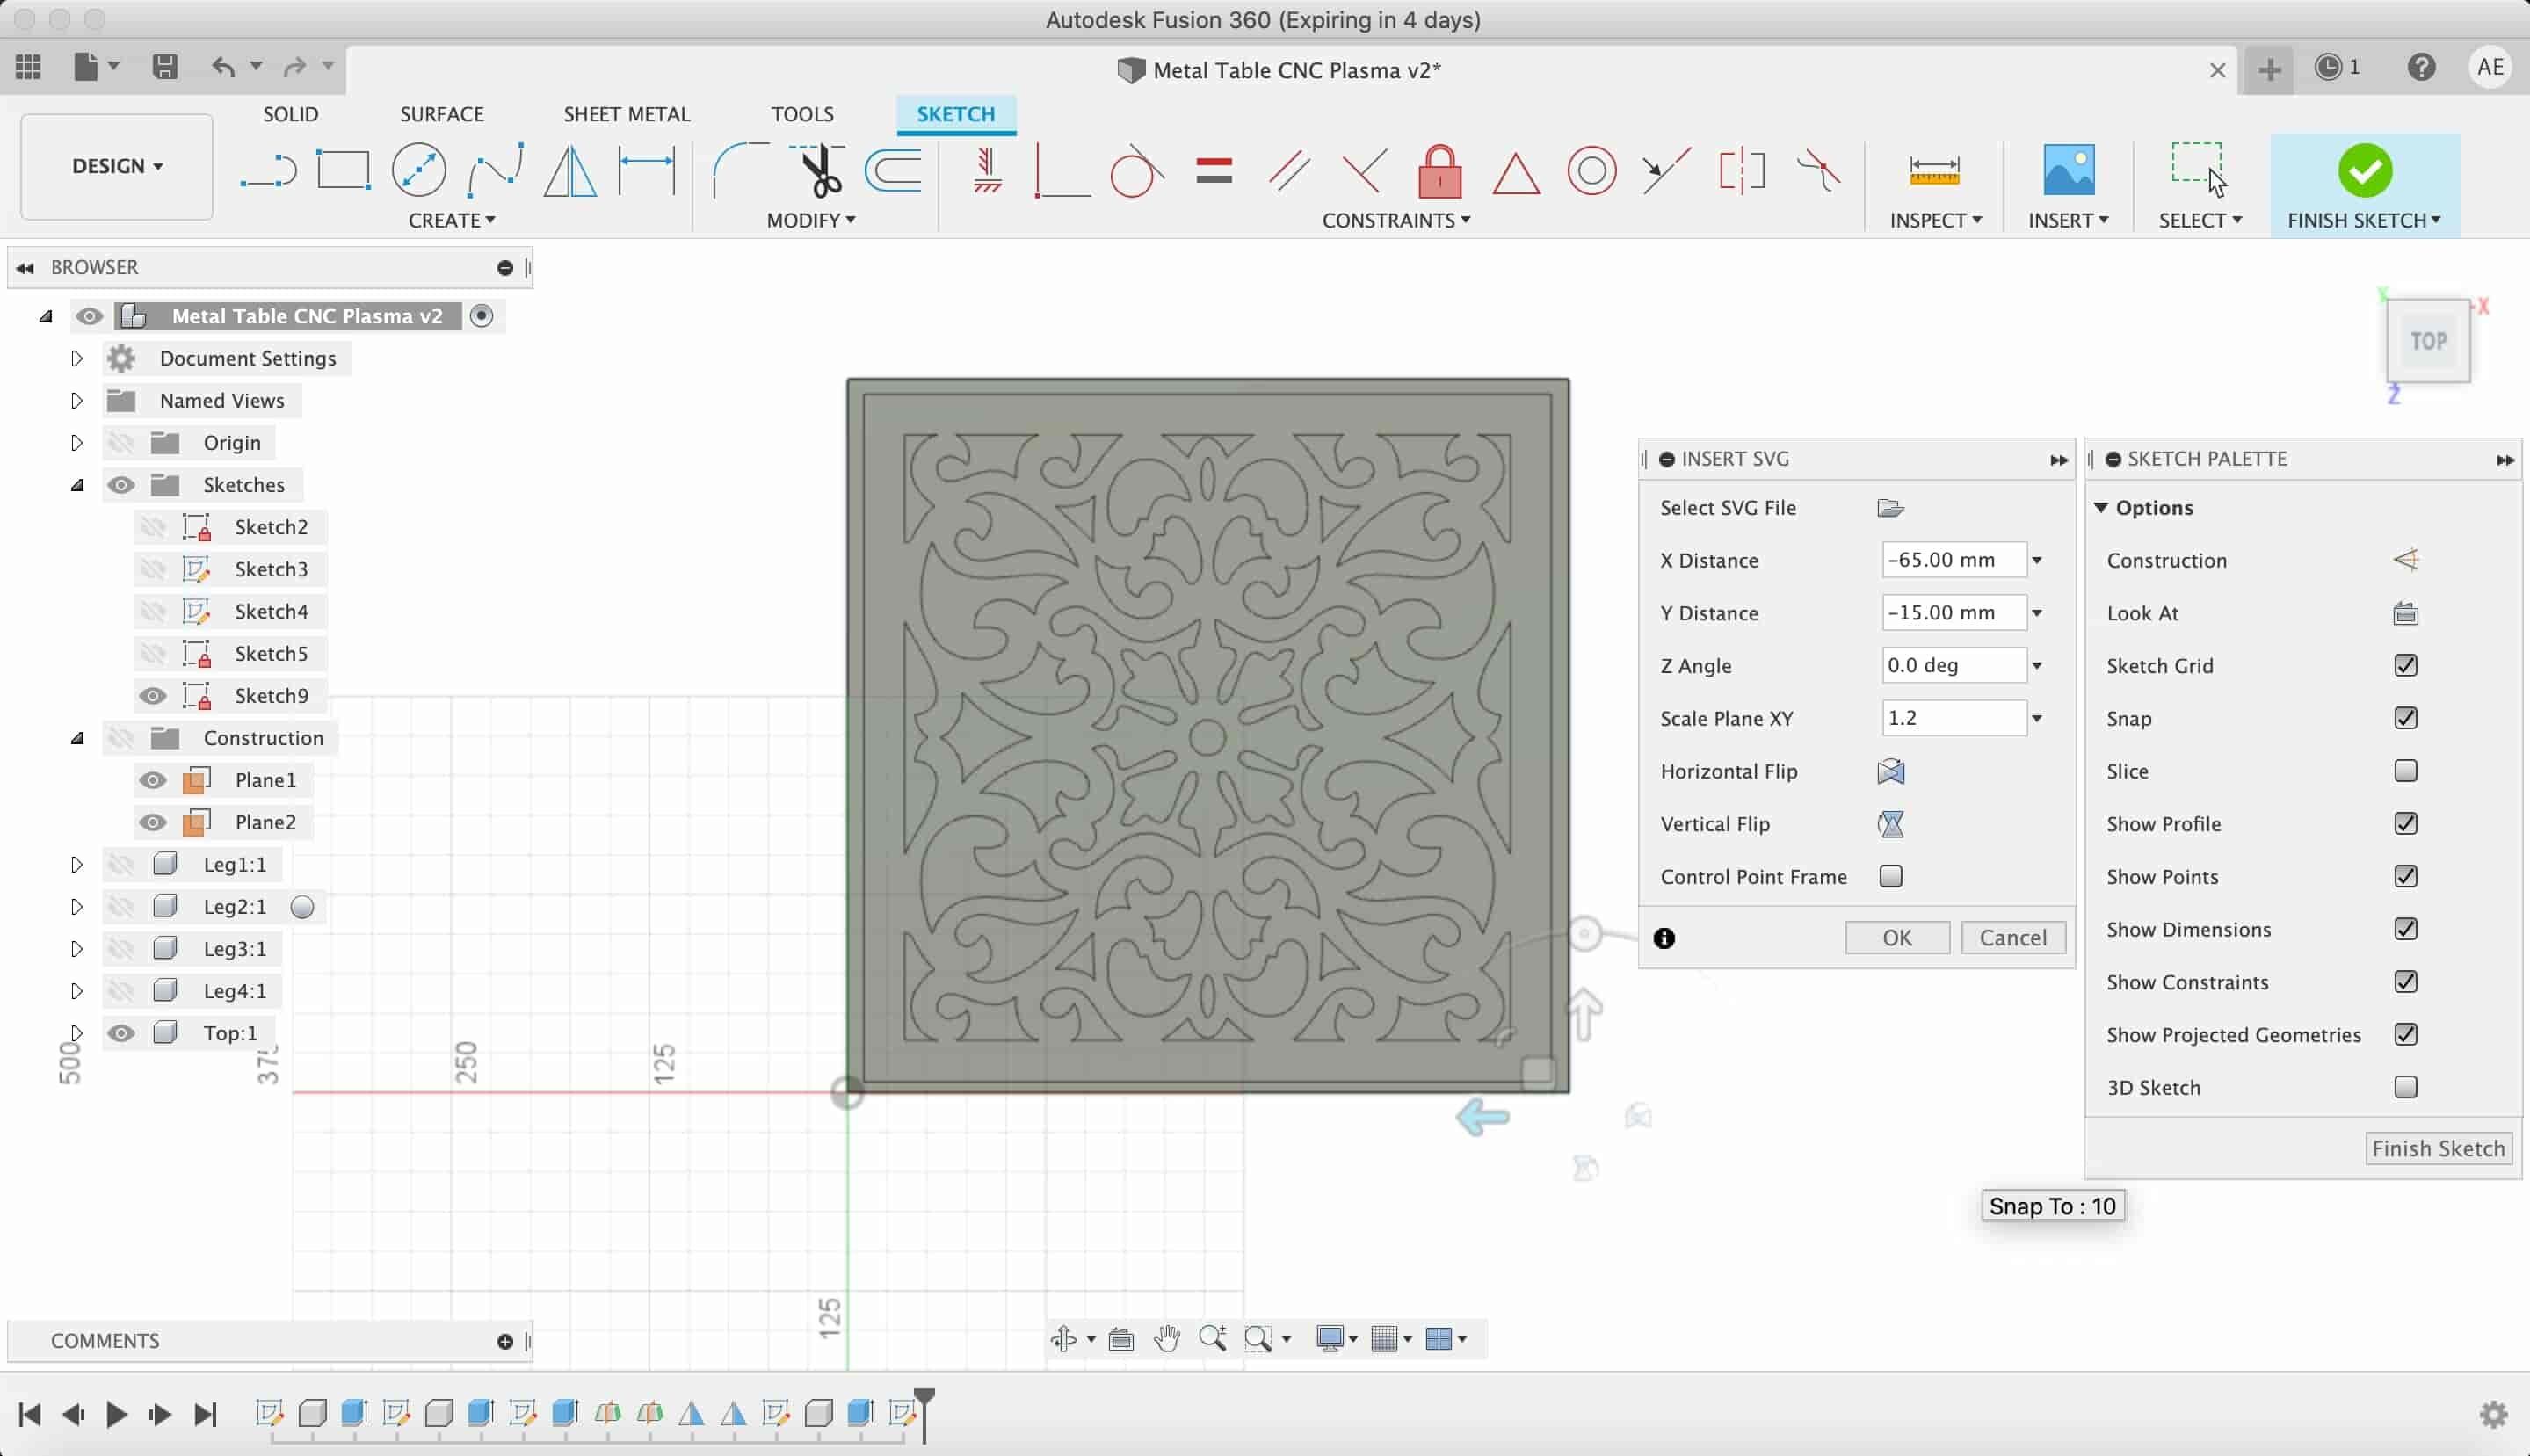Apply the Equal constraint
2530x1456 pixels.
(x=1213, y=171)
